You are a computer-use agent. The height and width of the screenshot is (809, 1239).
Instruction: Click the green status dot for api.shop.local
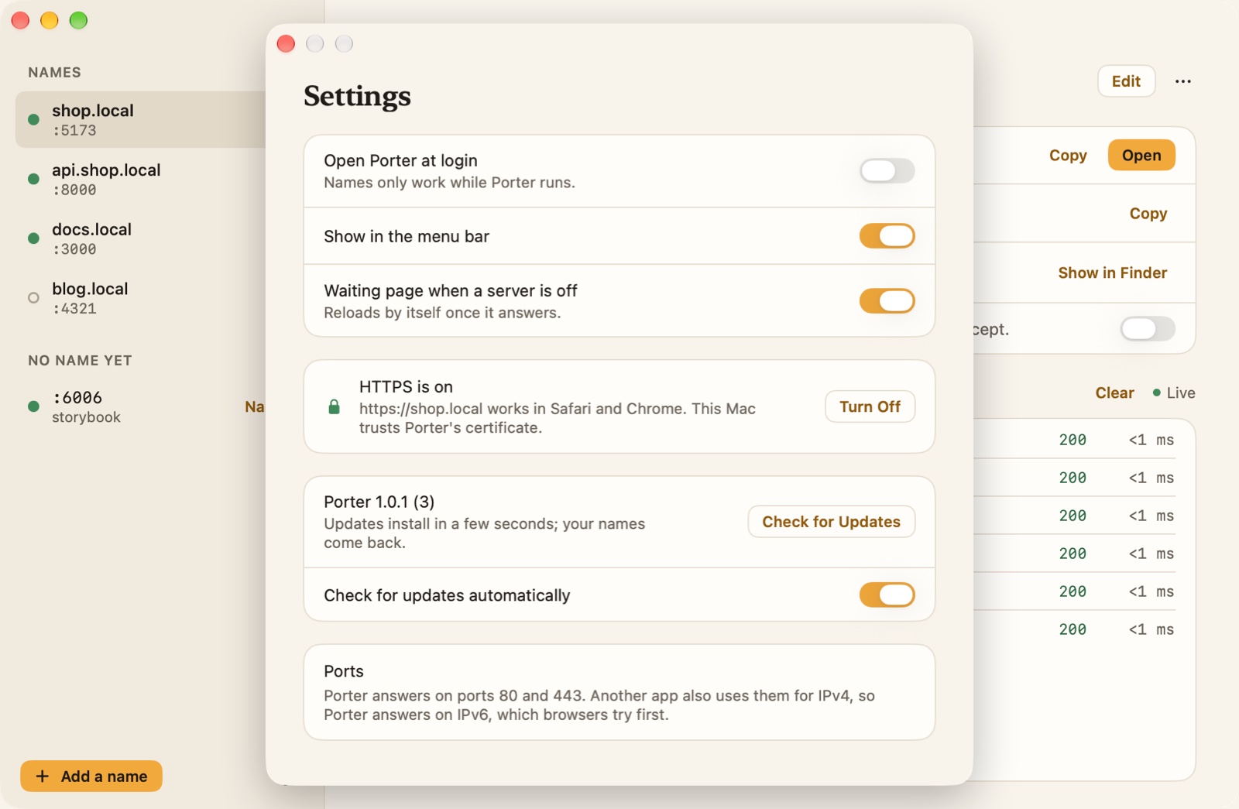(33, 179)
